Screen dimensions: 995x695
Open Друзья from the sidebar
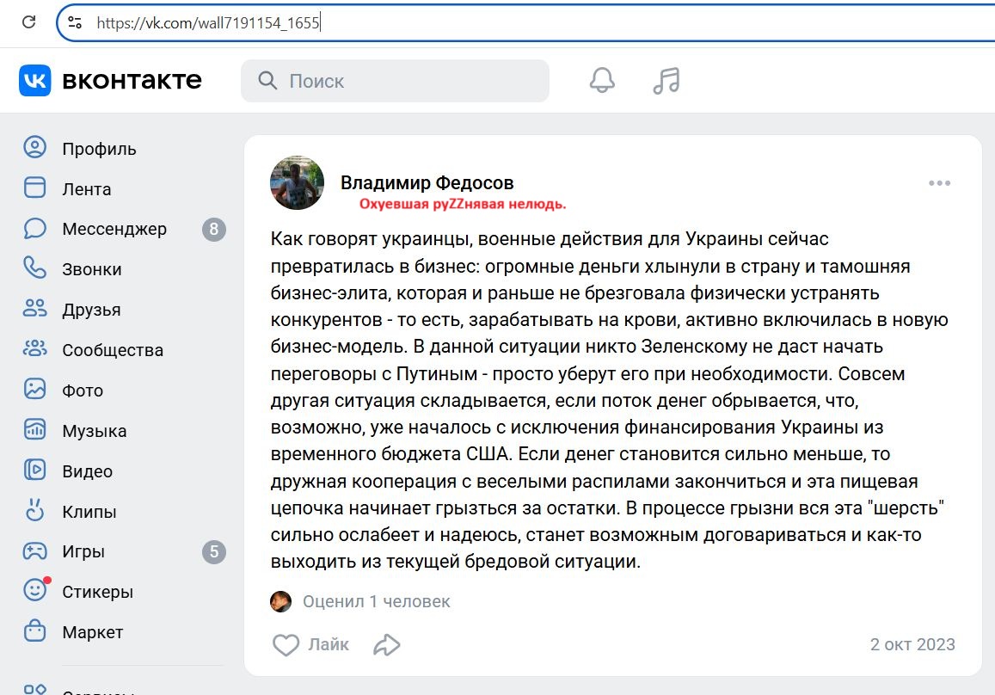tap(91, 310)
